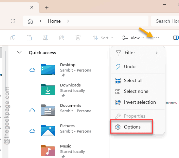Click the Quick access heading
The height and width of the screenshot is (158, 179).
pos(42,53)
